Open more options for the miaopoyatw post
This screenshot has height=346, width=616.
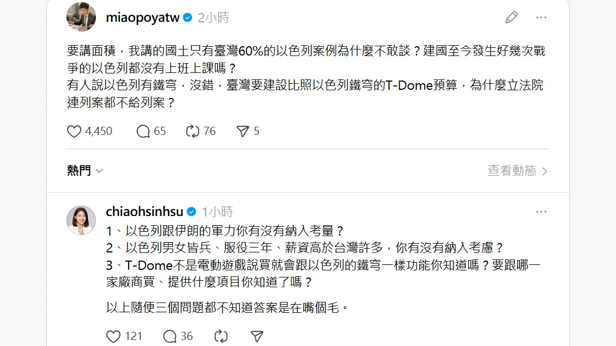click(x=541, y=17)
